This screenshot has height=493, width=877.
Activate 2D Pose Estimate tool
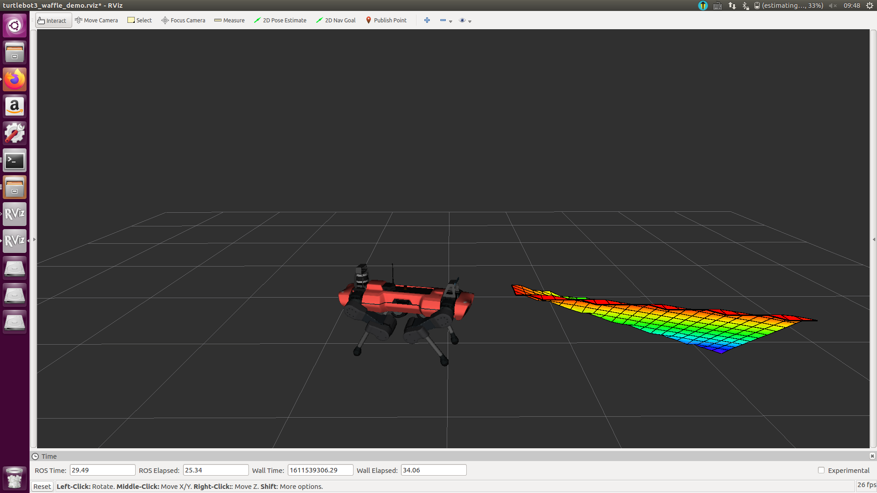pos(280,20)
